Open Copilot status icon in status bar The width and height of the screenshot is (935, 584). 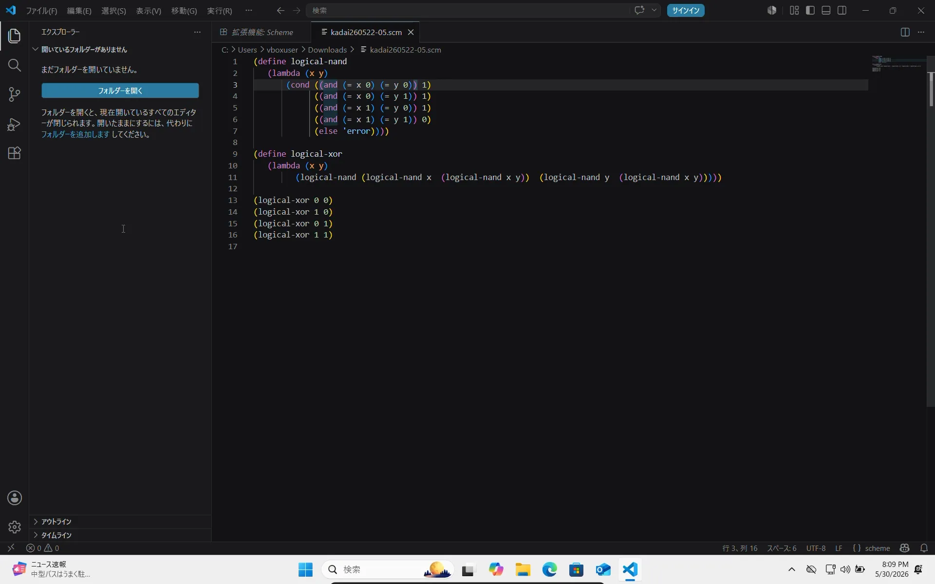[904, 548]
